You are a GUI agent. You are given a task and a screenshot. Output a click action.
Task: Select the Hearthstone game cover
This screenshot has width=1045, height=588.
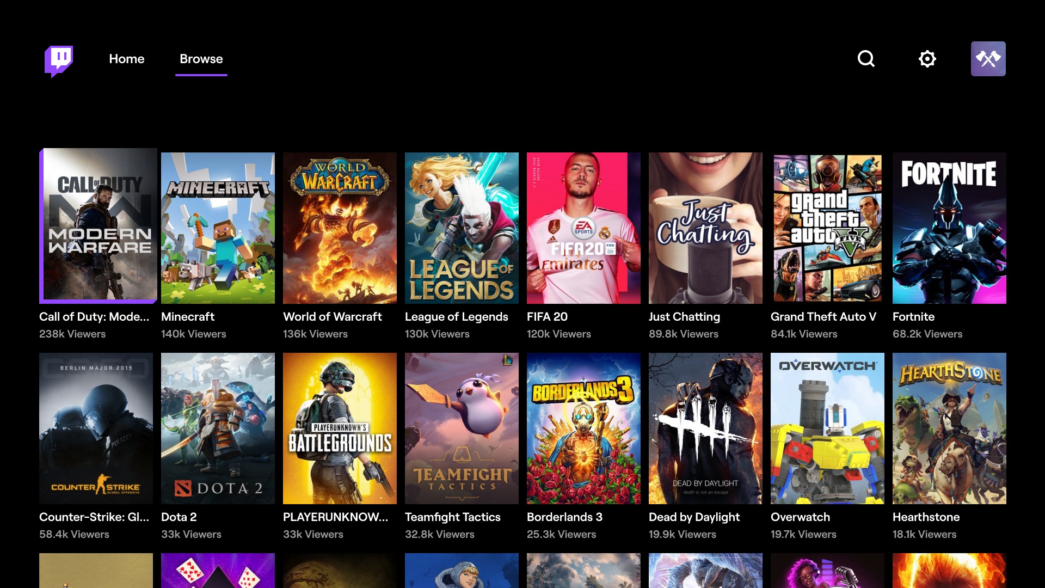(x=949, y=428)
